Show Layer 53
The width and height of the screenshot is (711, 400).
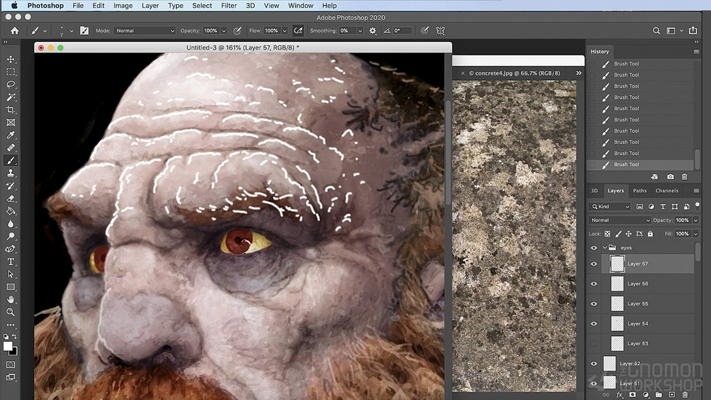(x=594, y=343)
